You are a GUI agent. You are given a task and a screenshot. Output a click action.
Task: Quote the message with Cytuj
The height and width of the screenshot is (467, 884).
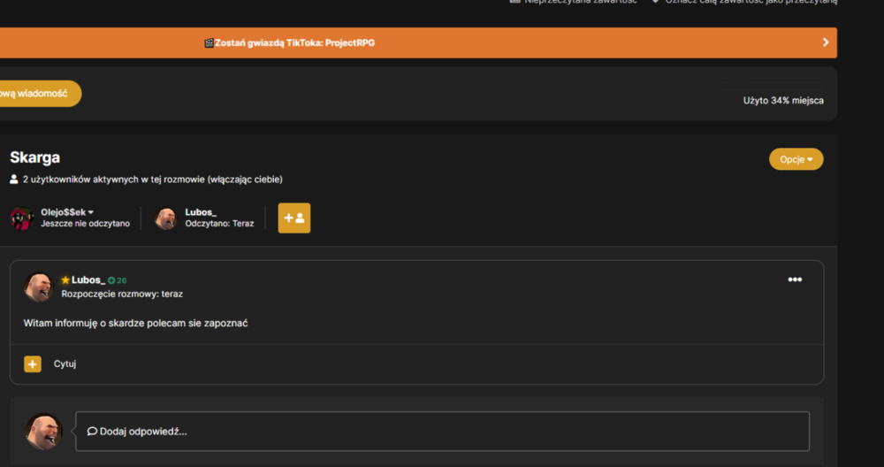pos(65,364)
